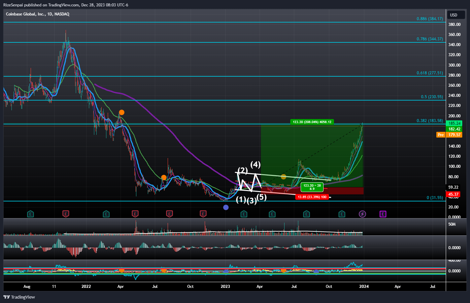Click the green earnings marker above Aug 2021

(30, 214)
